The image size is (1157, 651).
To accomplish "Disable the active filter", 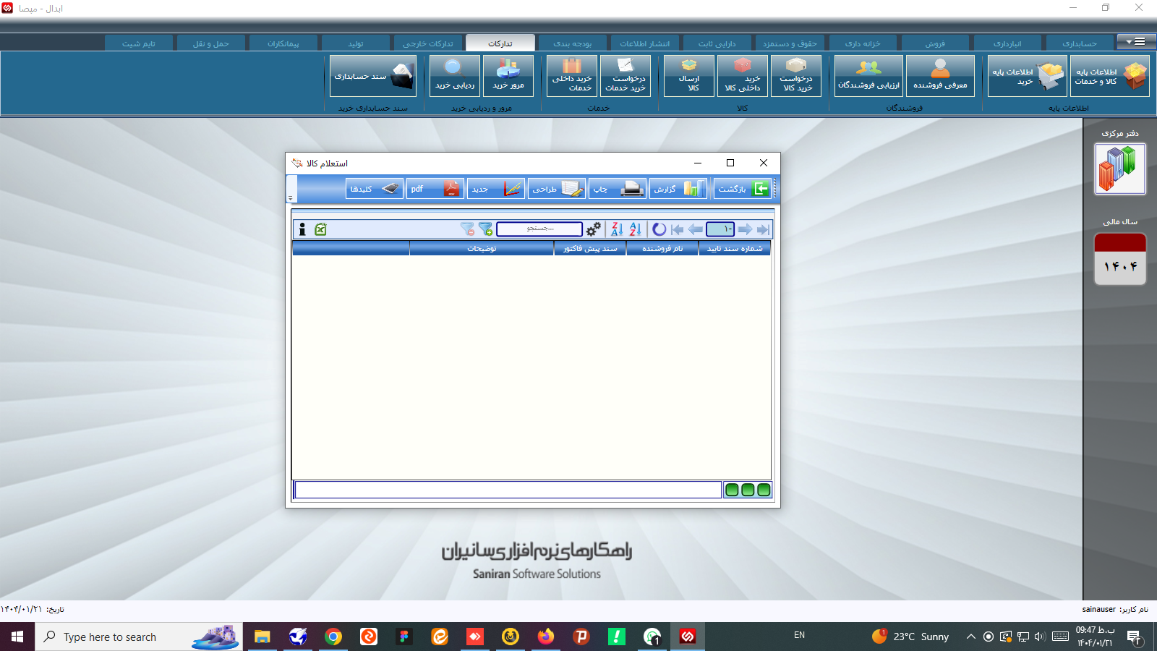I will point(466,229).
